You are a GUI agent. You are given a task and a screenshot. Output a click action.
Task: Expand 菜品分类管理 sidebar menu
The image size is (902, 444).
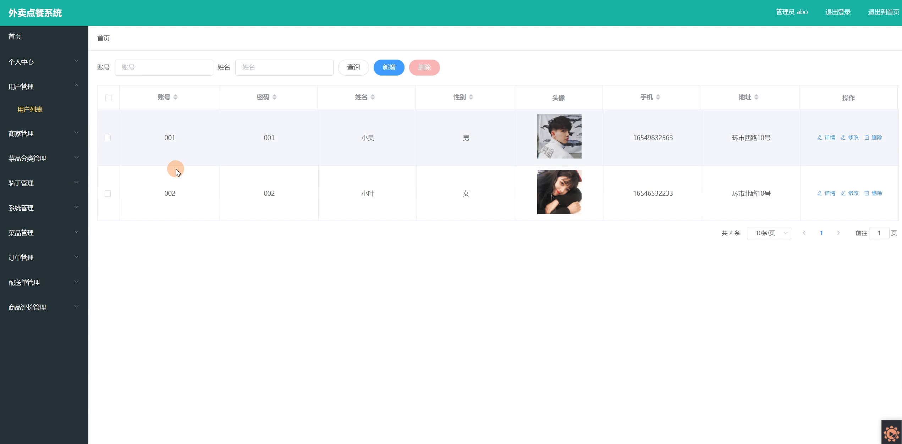point(44,158)
